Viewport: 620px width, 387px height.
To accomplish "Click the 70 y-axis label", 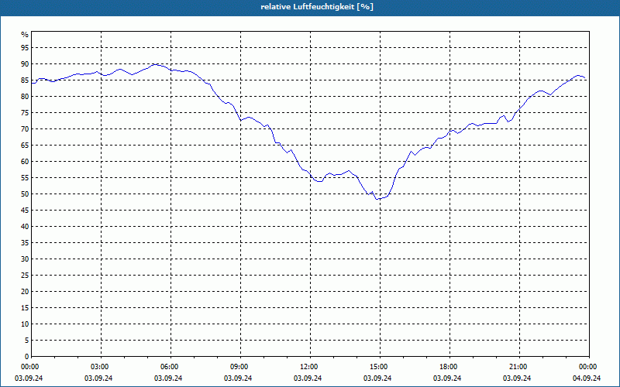I will (25, 128).
